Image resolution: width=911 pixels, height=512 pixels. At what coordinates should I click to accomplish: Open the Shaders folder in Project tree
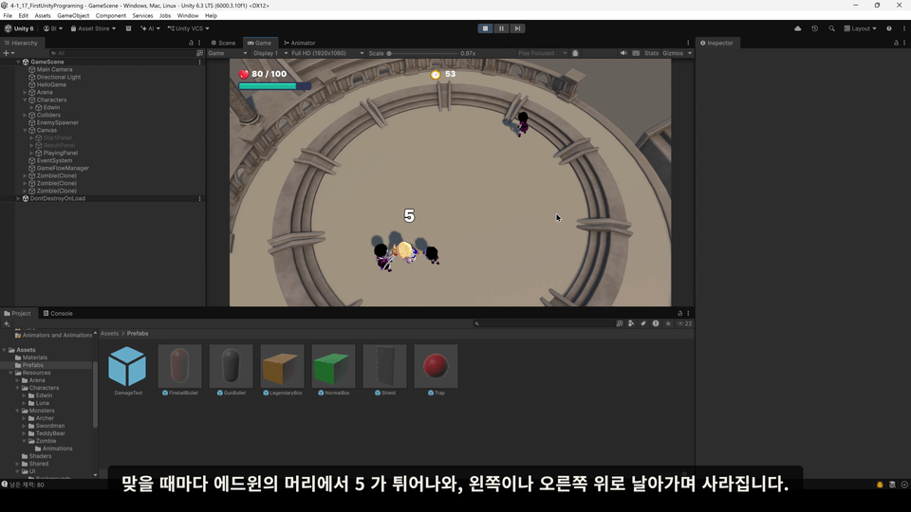40,456
